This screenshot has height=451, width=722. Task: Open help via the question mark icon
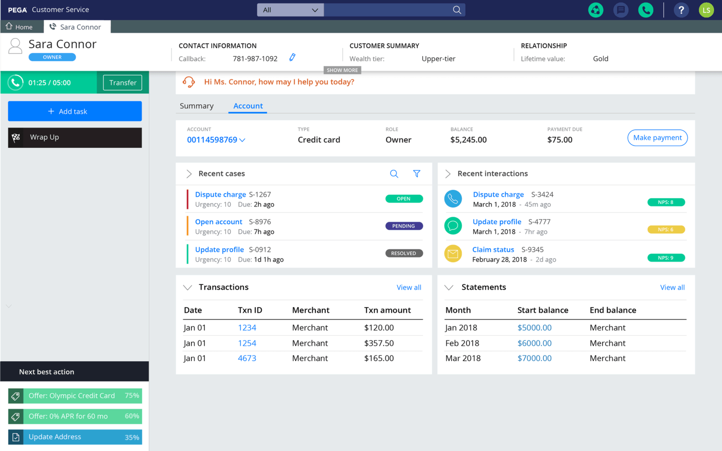(x=681, y=9)
